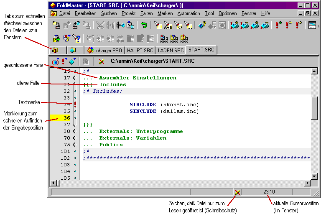The width and height of the screenshot is (321, 214).
Task: Click the flashlight question-mark help icon
Action: click(76, 38)
